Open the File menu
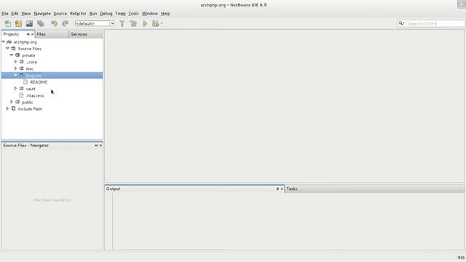The width and height of the screenshot is (466, 262). click(5, 13)
